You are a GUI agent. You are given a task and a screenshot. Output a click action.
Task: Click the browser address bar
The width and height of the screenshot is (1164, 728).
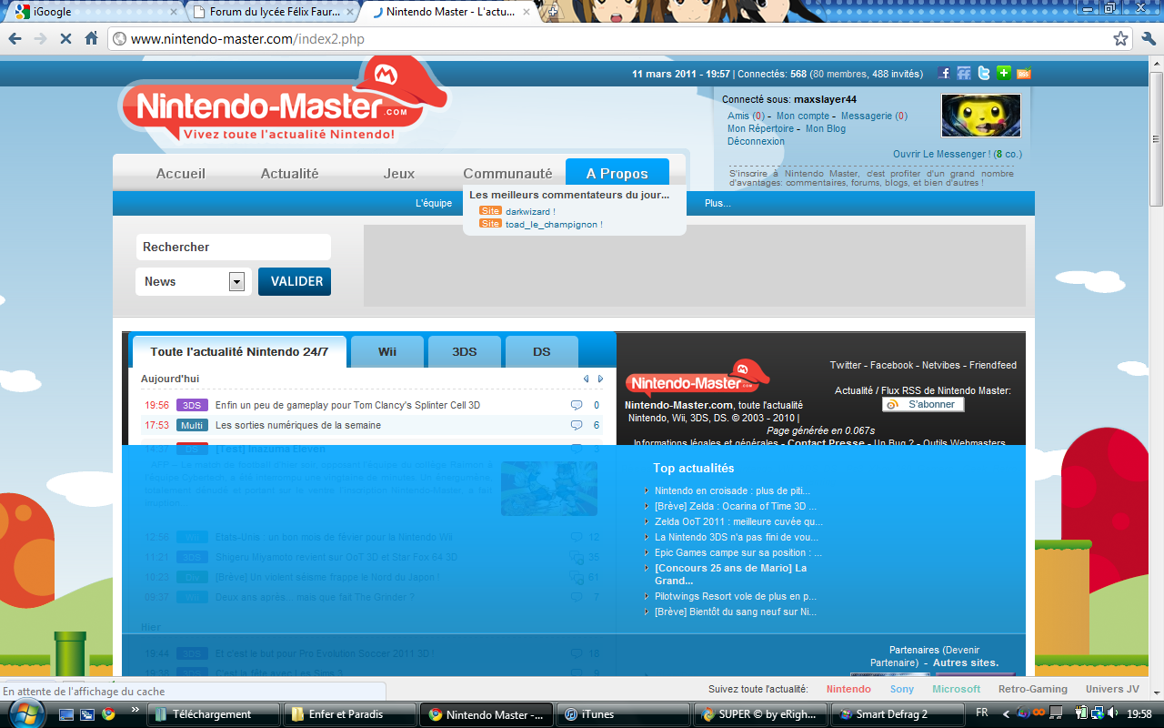(x=618, y=38)
